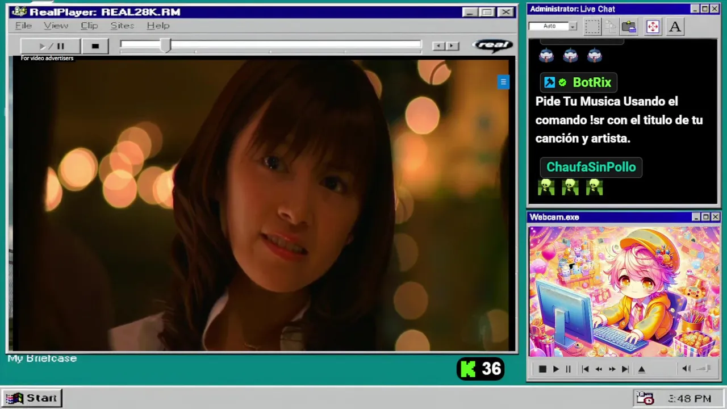Close the RealPlayer window
727x409 pixels.
pyautogui.click(x=505, y=12)
